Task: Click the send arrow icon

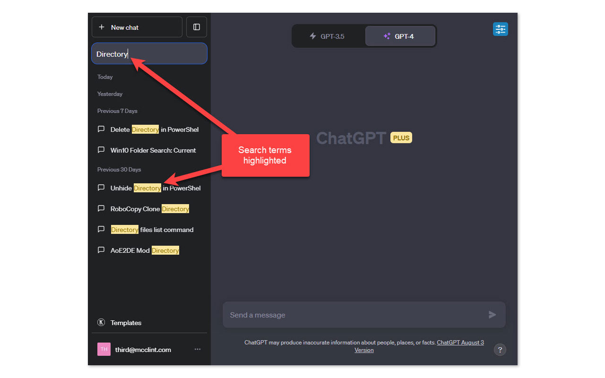Action: 493,315
